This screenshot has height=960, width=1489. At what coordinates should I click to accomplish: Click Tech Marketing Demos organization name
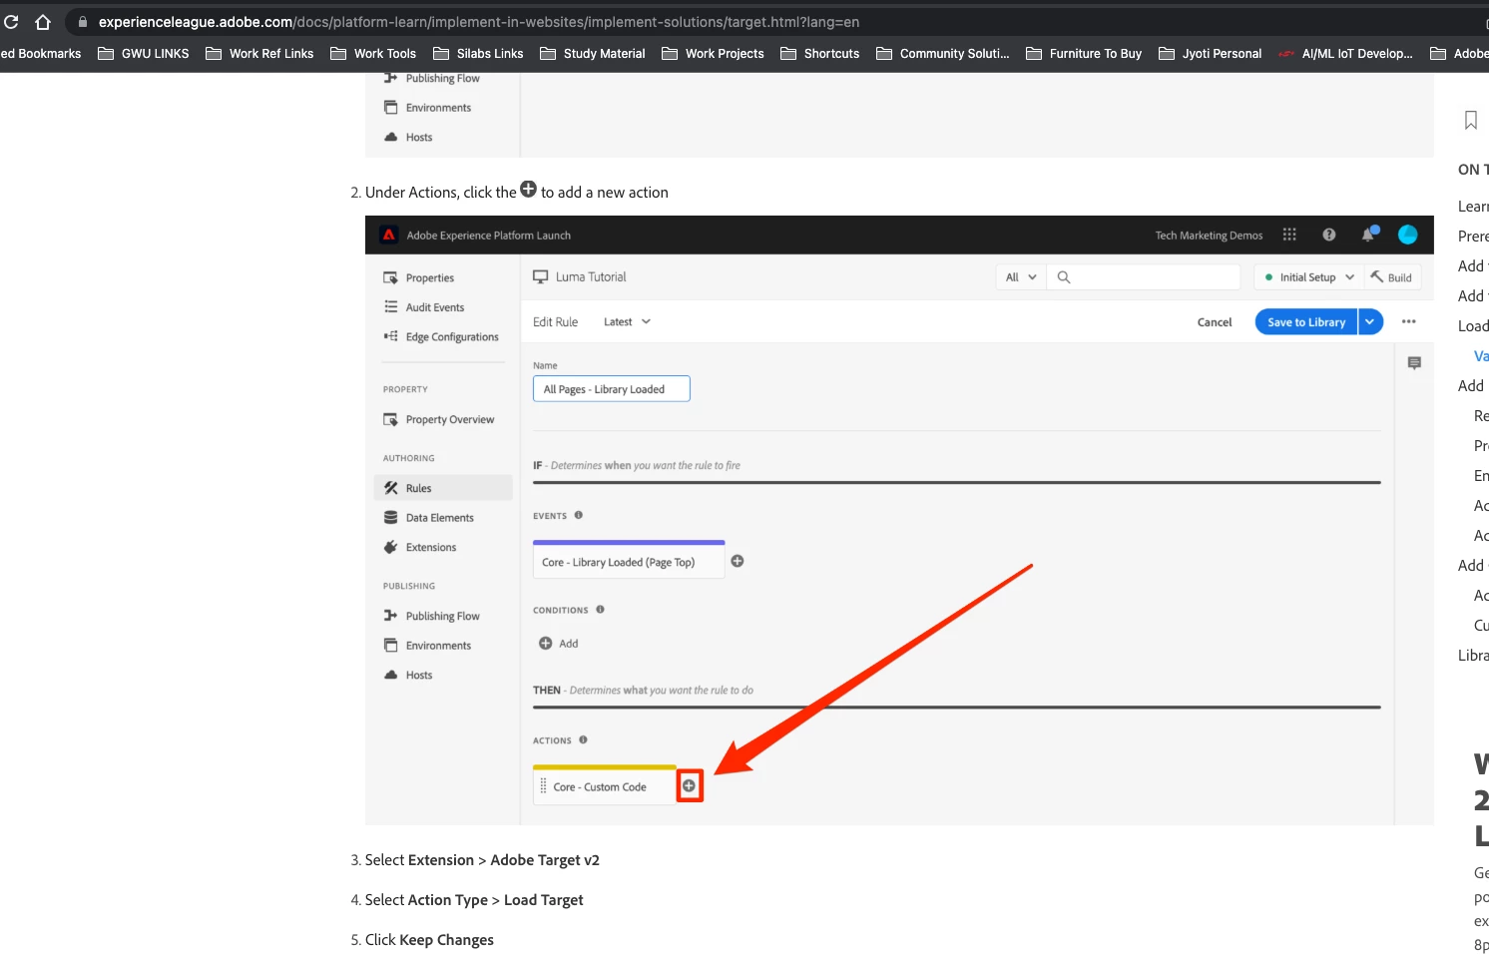click(1209, 236)
